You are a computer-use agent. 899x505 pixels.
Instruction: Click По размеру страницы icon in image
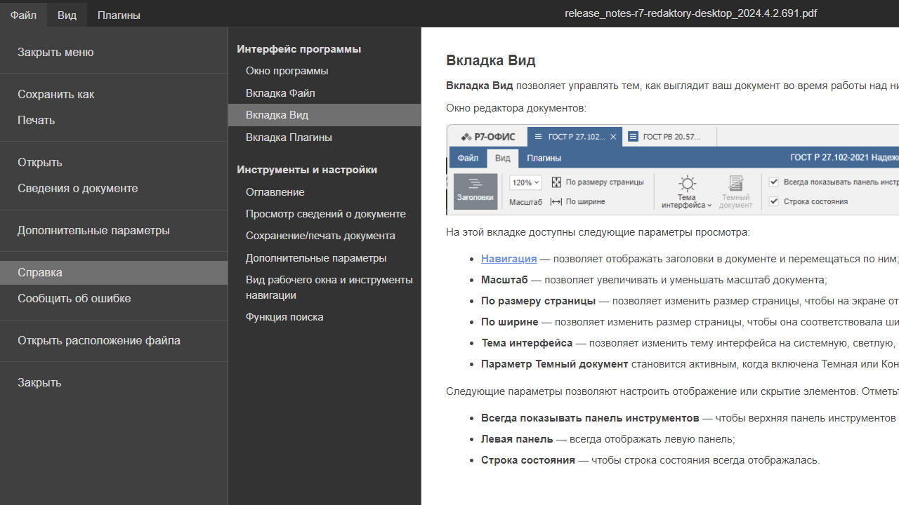[556, 182]
